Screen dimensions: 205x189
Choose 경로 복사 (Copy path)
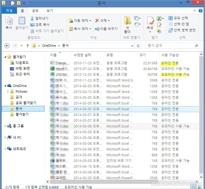pos(40,25)
